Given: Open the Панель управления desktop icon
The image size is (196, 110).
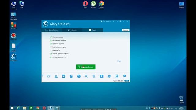Looking at the screenshot, I should [13, 16].
